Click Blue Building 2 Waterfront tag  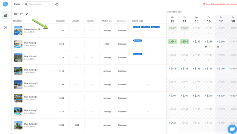[138, 54]
